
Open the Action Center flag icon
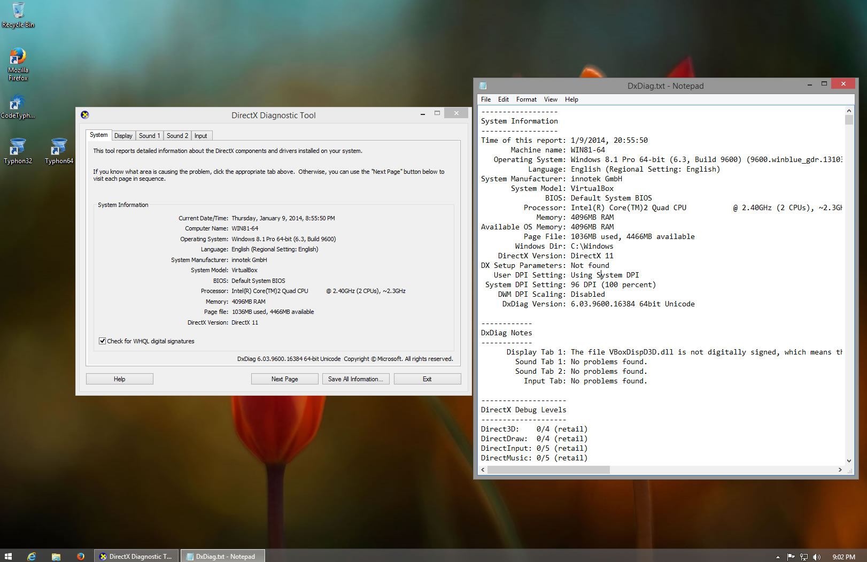(x=791, y=557)
